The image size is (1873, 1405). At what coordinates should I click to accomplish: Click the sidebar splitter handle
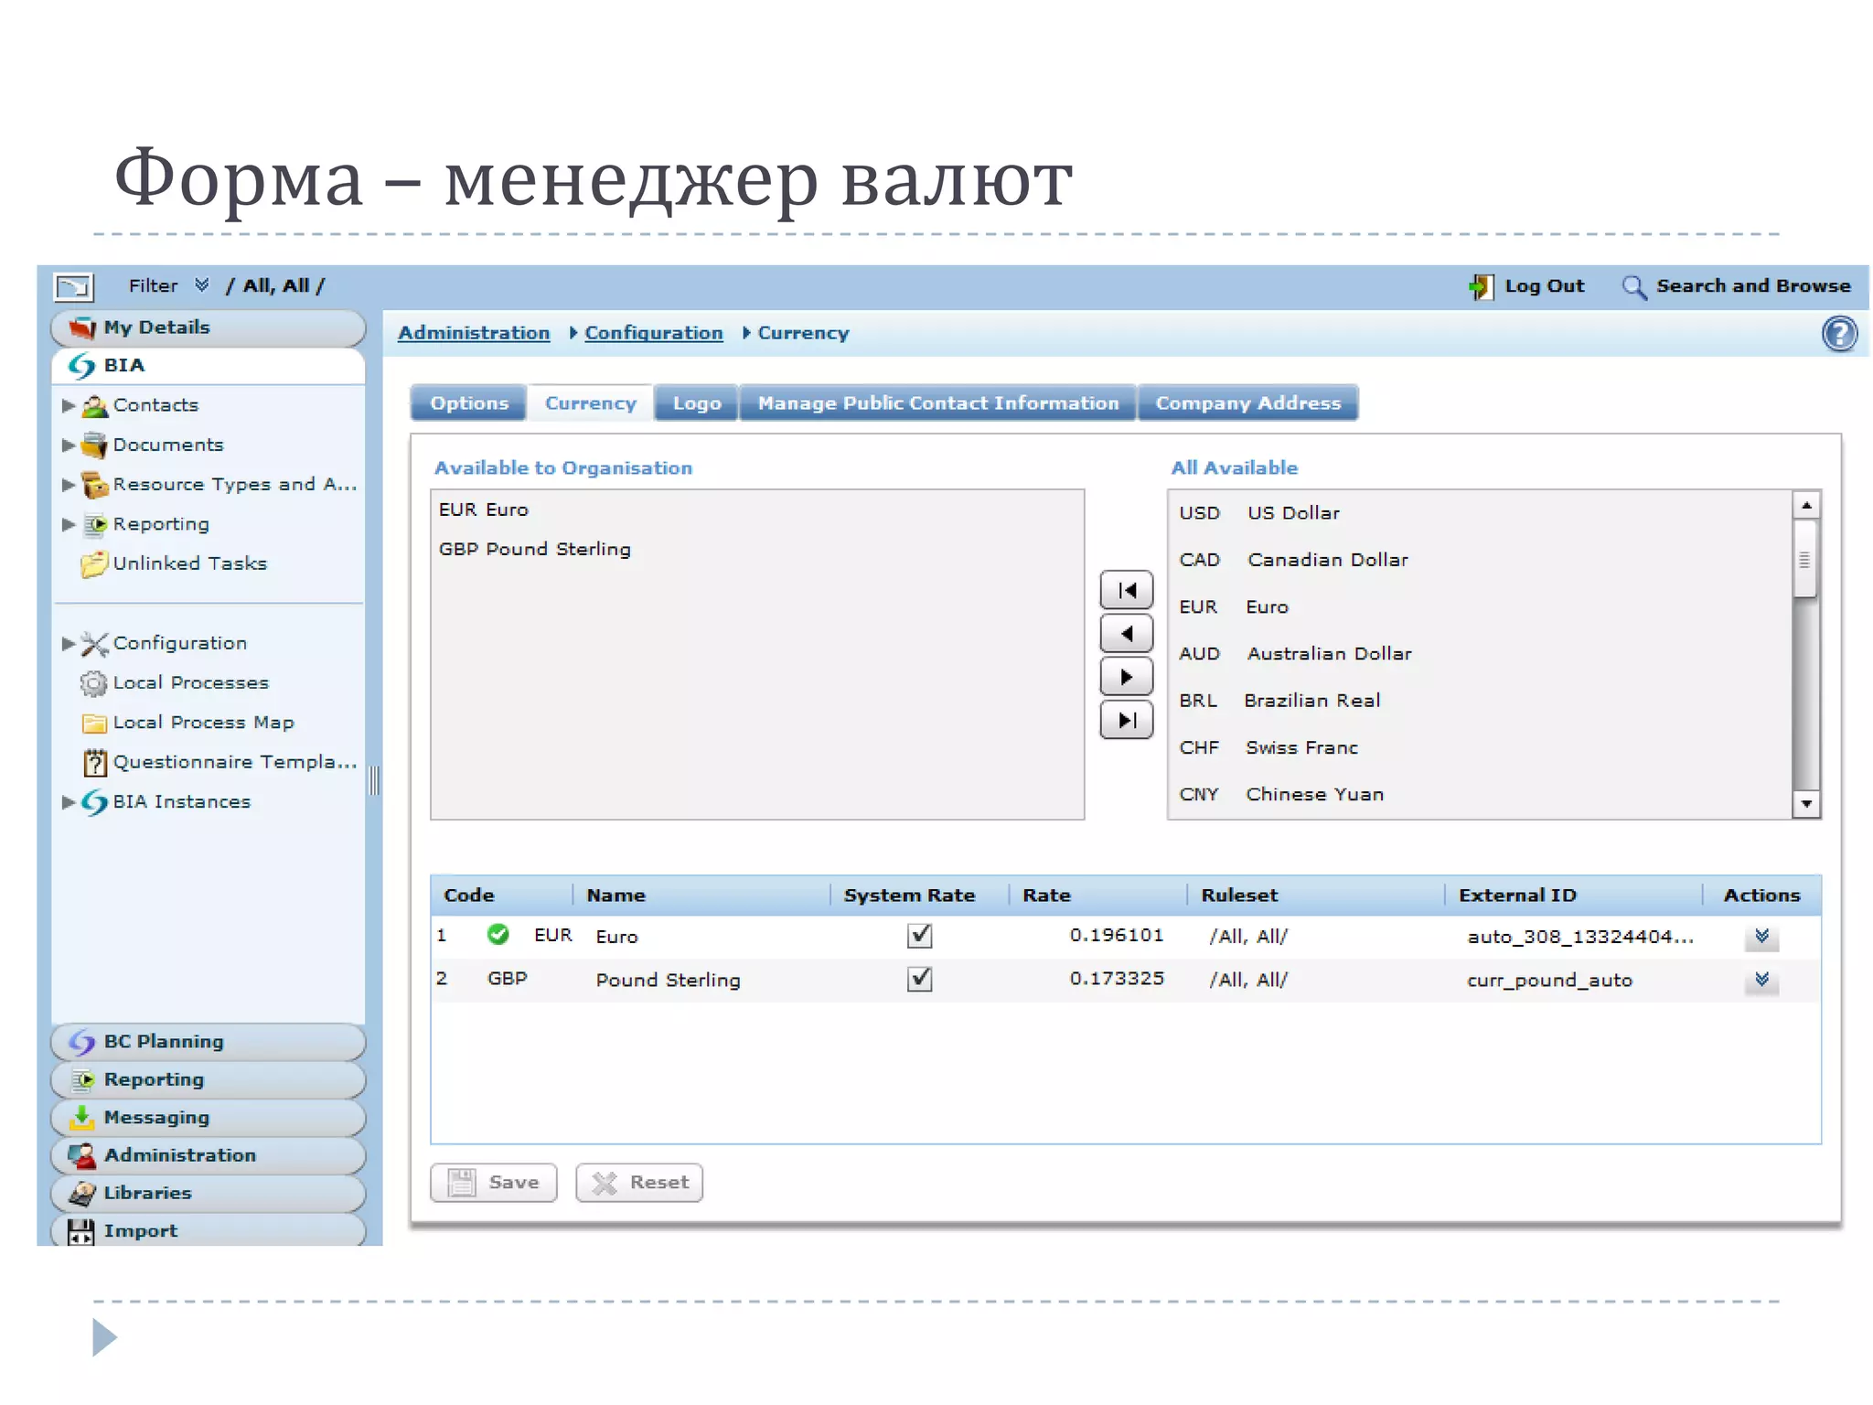click(x=374, y=780)
